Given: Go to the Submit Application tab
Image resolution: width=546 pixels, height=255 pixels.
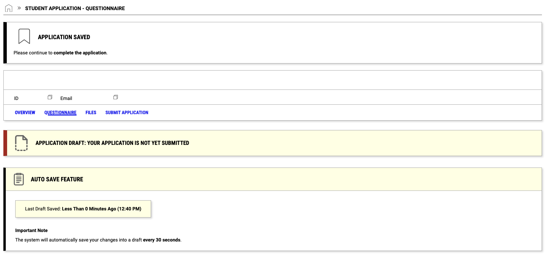Looking at the screenshot, I should 127,112.
